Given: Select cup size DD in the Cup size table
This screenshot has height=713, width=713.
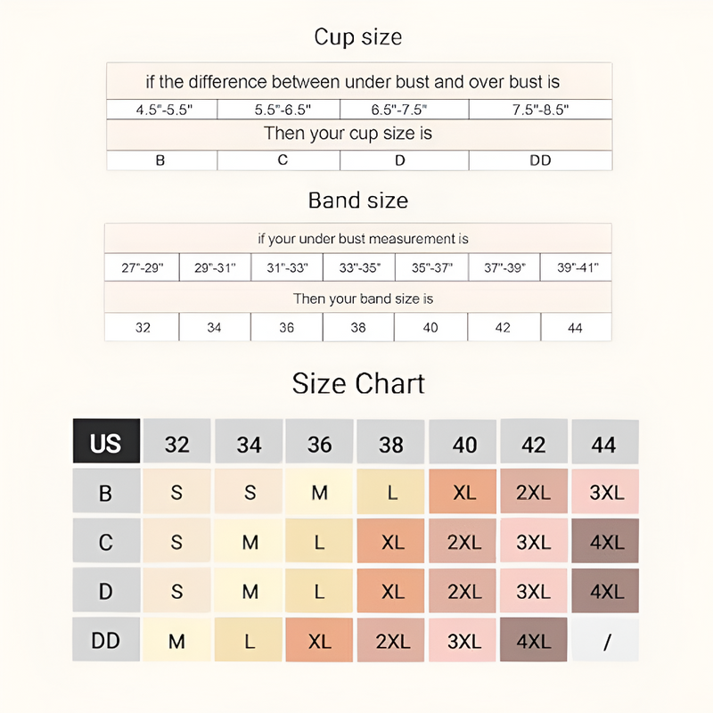Looking at the screenshot, I should click(540, 160).
